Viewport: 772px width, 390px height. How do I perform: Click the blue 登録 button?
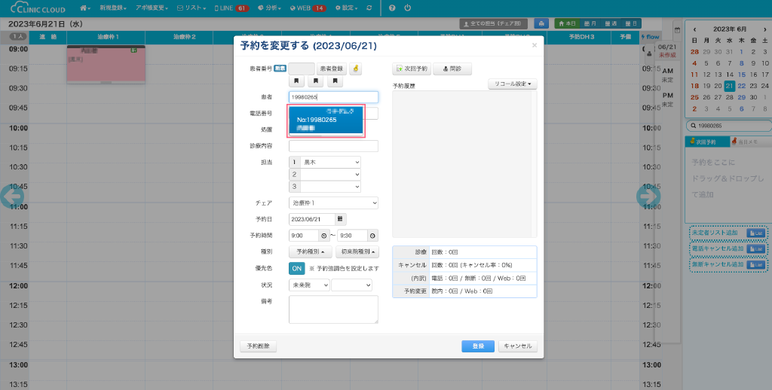478,346
